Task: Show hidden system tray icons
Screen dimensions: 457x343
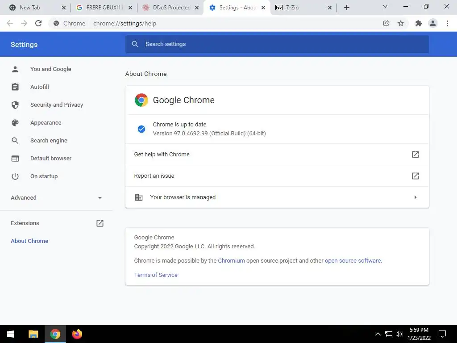Action: coord(378,334)
